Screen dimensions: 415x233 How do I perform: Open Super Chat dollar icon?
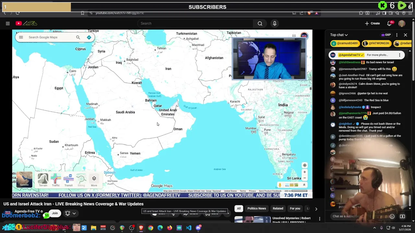point(402,216)
